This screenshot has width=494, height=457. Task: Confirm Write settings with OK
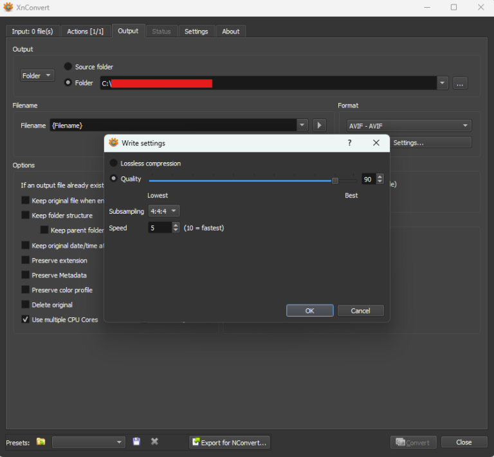(x=309, y=311)
